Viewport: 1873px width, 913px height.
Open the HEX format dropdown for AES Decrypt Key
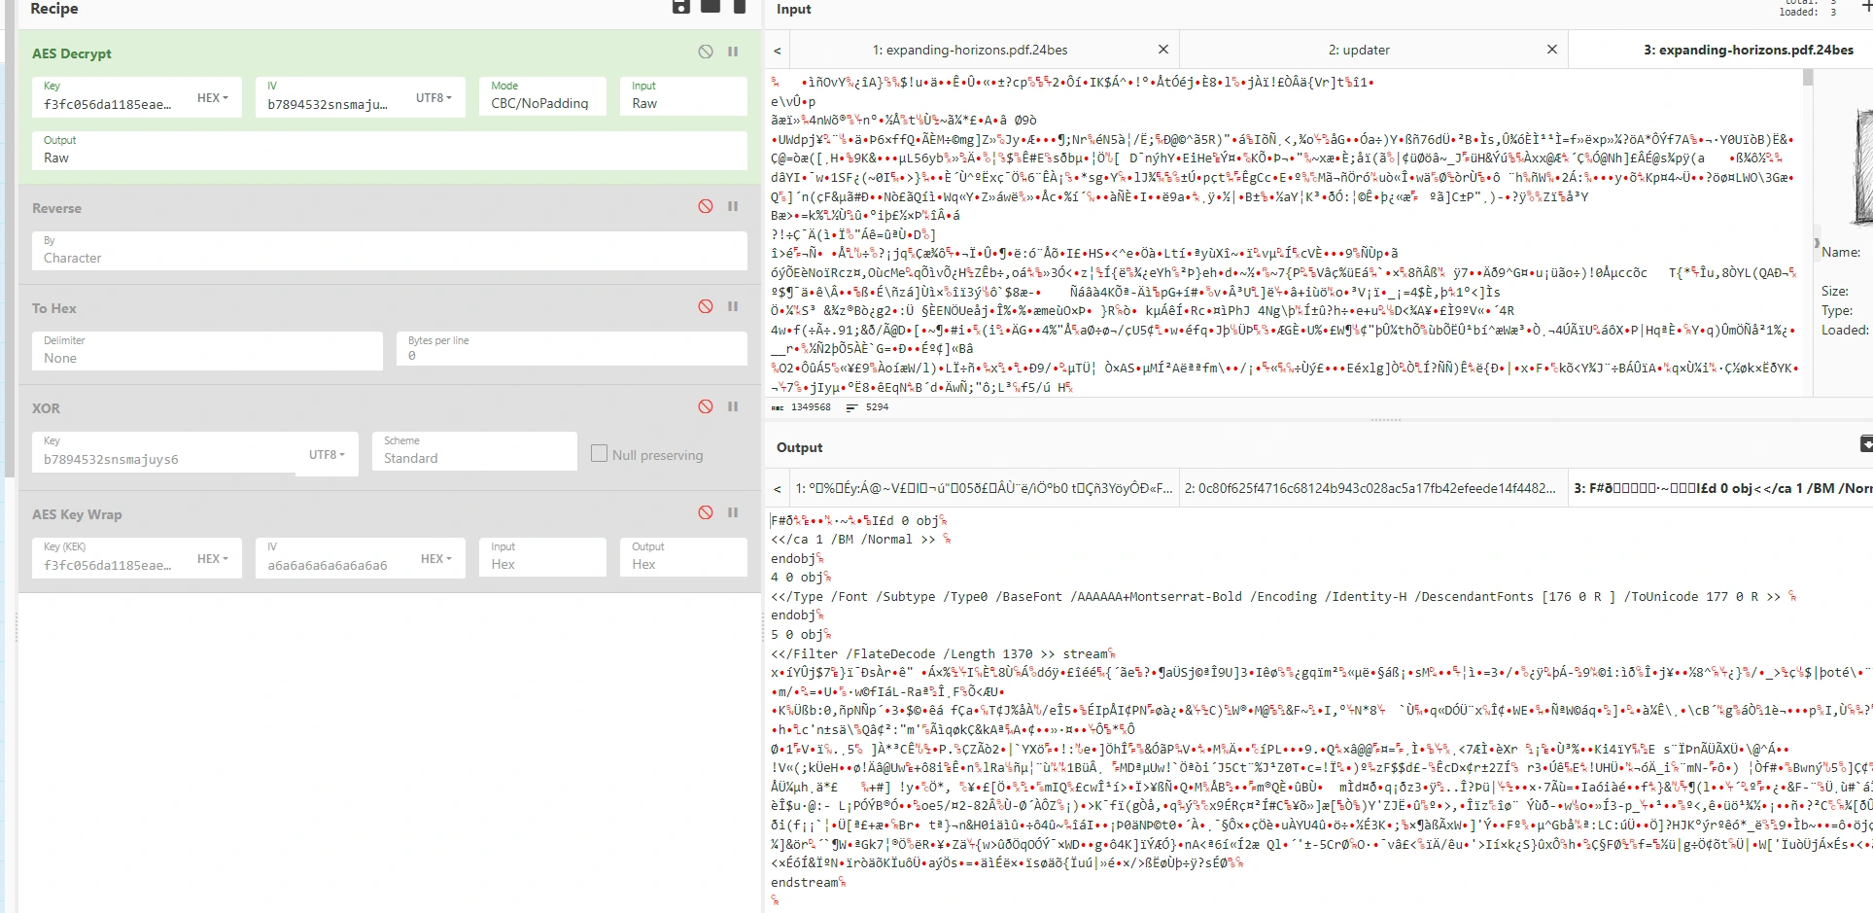point(213,98)
